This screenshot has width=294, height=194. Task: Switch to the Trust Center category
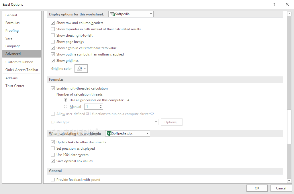click(15, 86)
